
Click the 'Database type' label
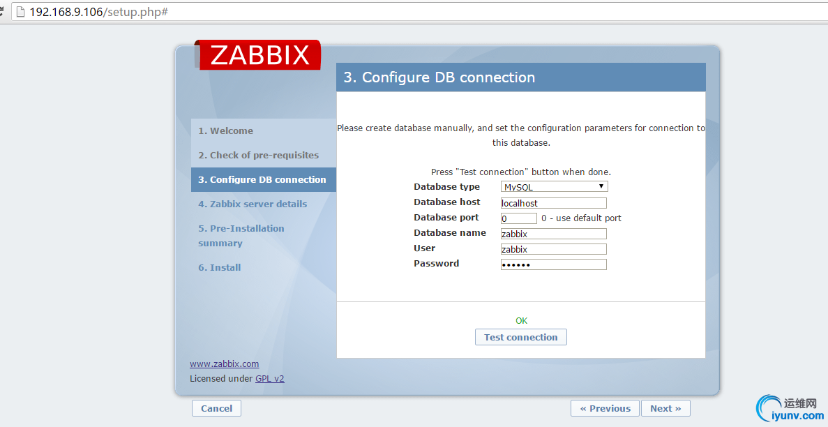click(446, 186)
